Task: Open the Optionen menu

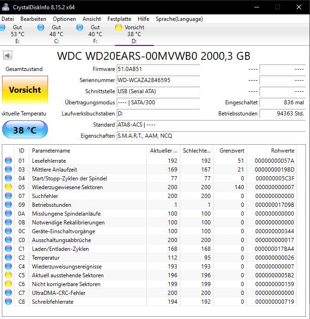Action: (64, 19)
